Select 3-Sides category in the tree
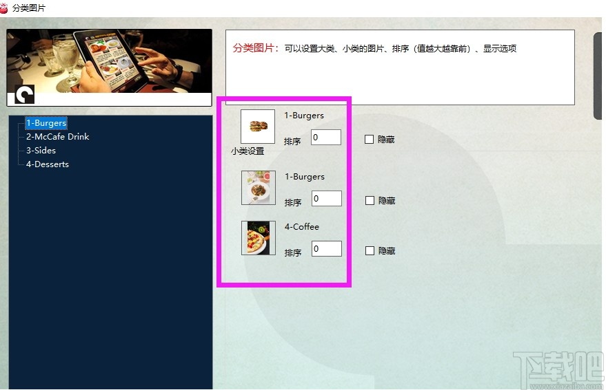This screenshot has width=606, height=390. (x=41, y=151)
